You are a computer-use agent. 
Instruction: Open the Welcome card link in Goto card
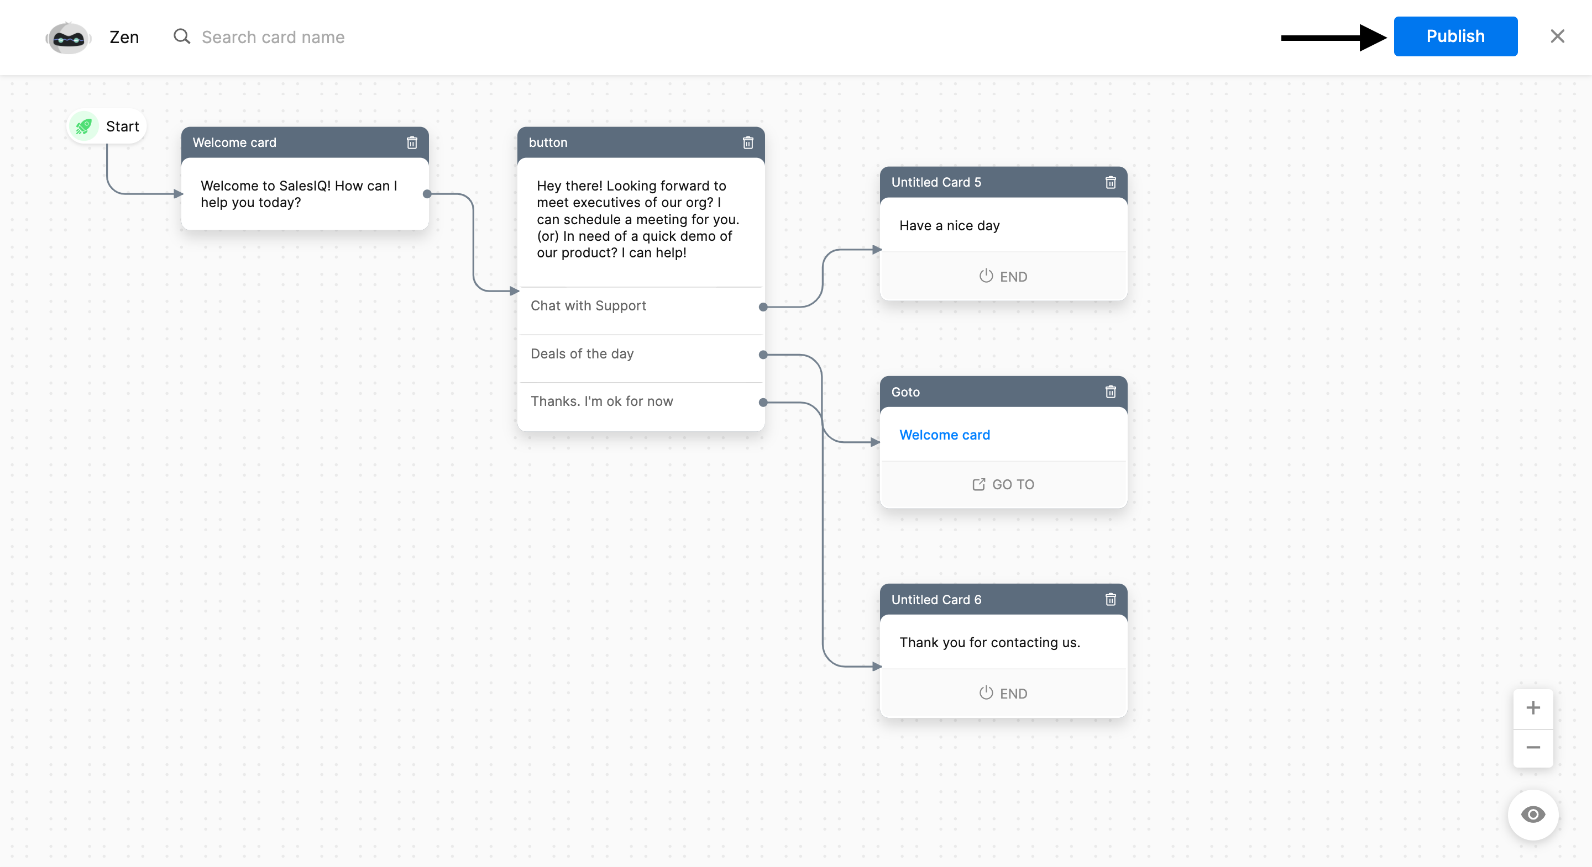point(944,435)
